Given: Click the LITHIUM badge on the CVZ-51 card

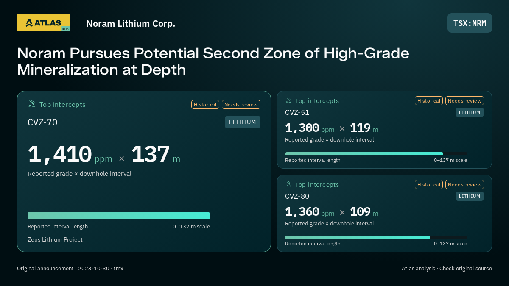Looking at the screenshot, I should click(470, 112).
